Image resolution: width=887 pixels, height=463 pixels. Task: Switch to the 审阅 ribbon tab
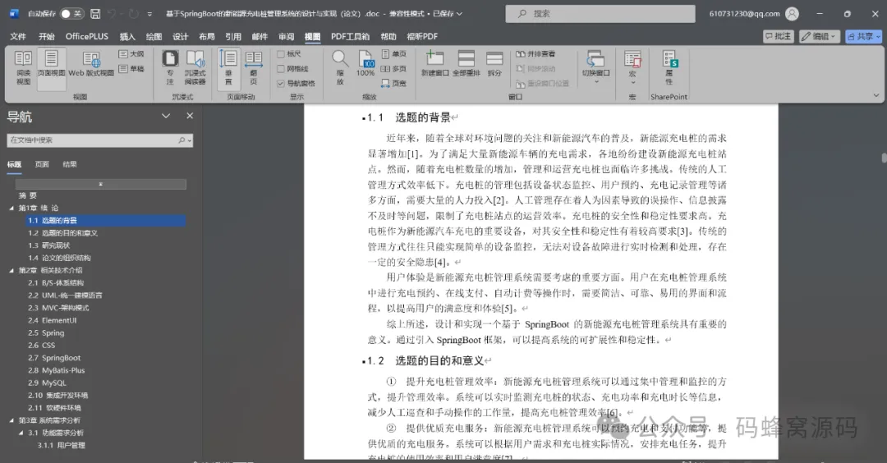click(286, 36)
